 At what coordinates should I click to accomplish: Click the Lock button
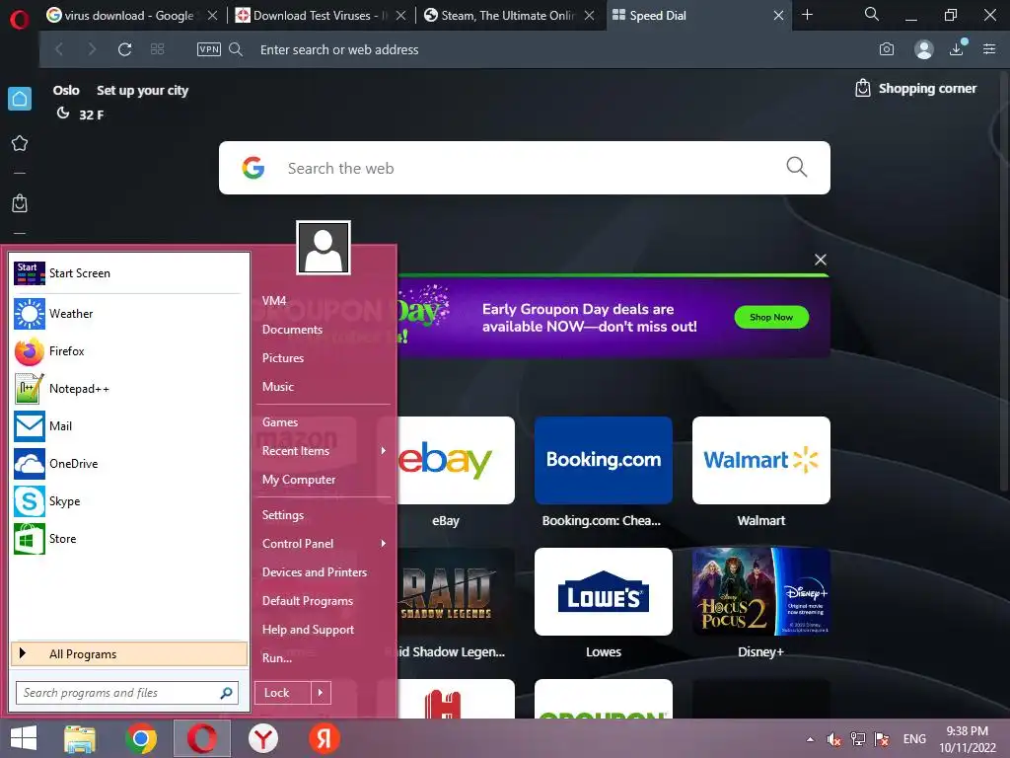point(283,693)
